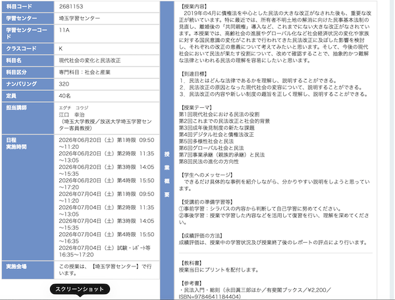Select the 2026年06月20日 第2時限 schedule entry
Viewport: 395px width, 300px height.
tap(106, 157)
